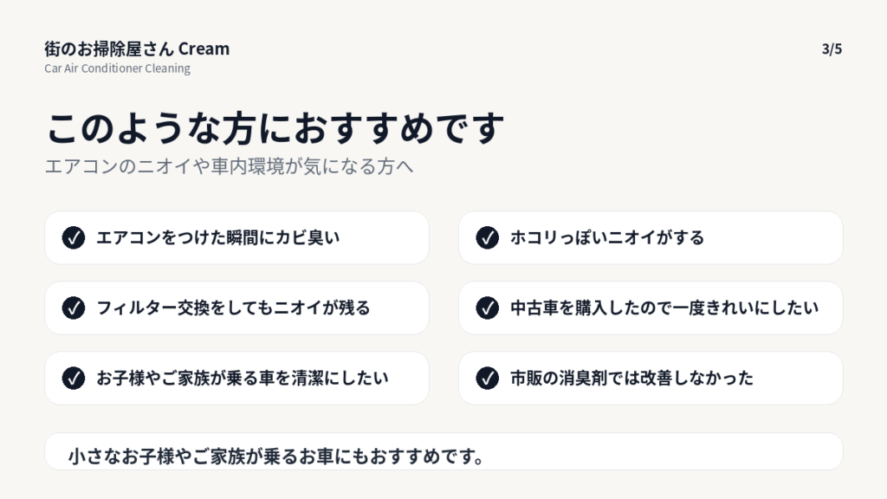The image size is (887, 499).
Task: Click the checkmark icon beside フィルター交換をしてもニオイが残る
Action: click(74, 308)
